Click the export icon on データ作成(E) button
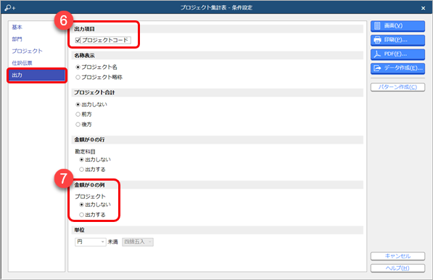This screenshot has height=280, width=433. coord(377,68)
